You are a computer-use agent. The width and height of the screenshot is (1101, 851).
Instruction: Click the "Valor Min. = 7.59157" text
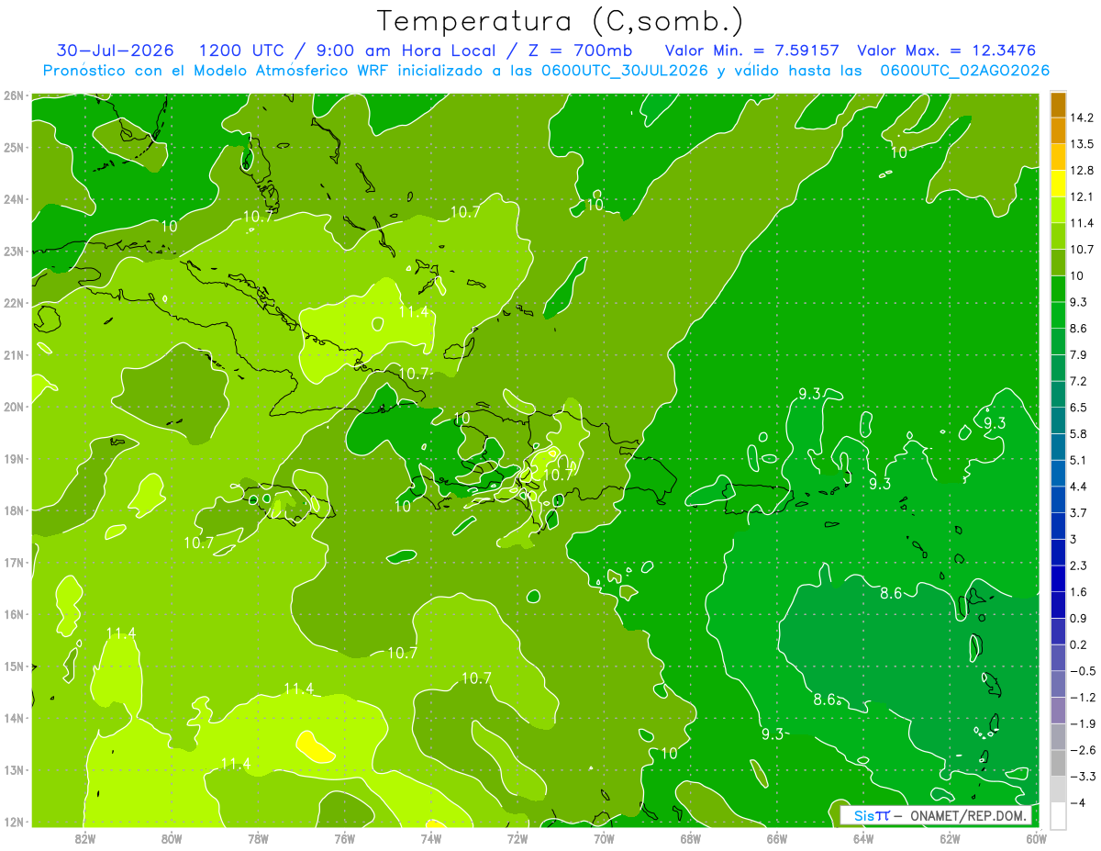[751, 50]
